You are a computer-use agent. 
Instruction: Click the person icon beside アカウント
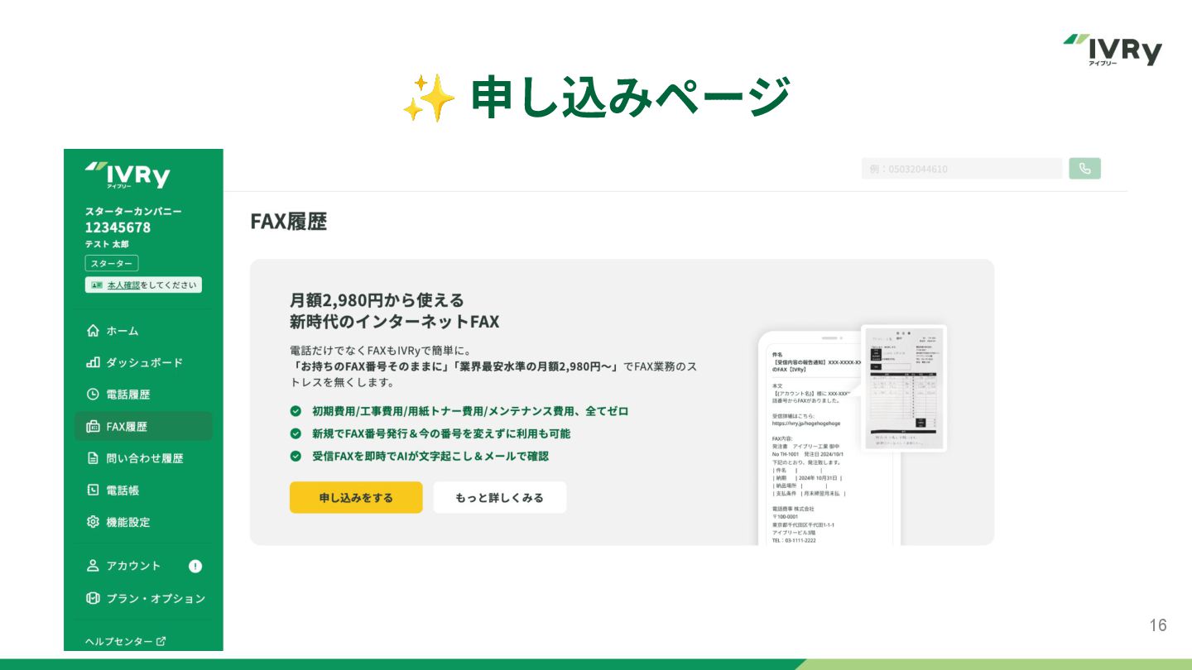(93, 566)
